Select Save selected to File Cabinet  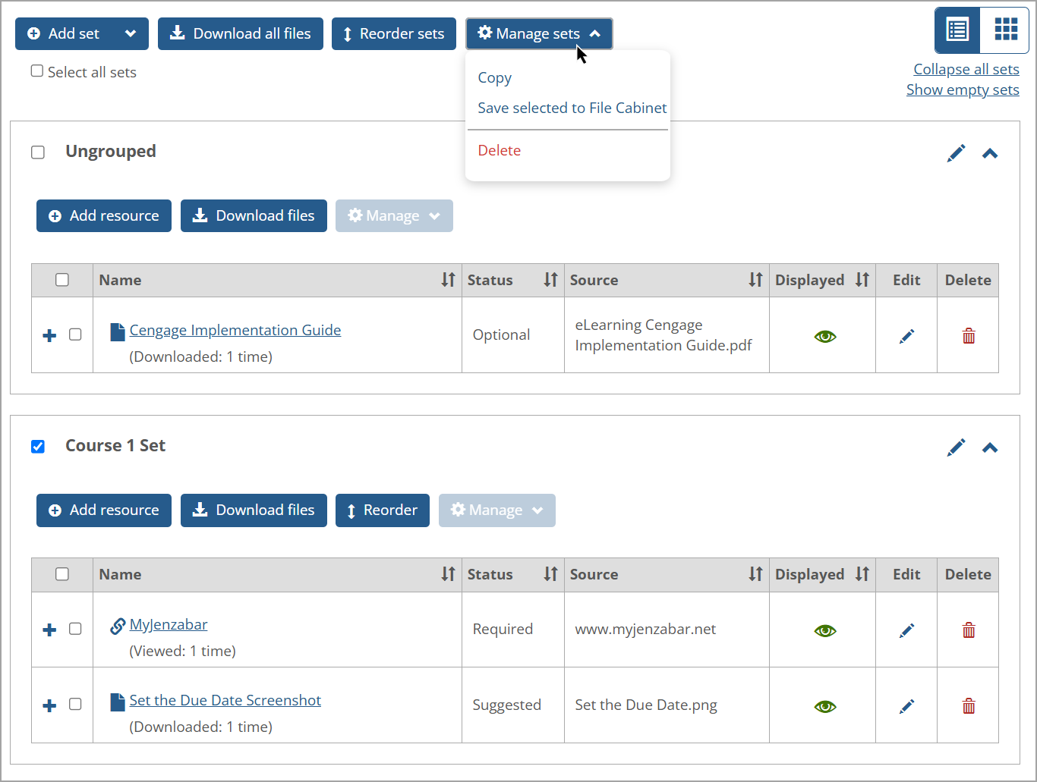(572, 108)
